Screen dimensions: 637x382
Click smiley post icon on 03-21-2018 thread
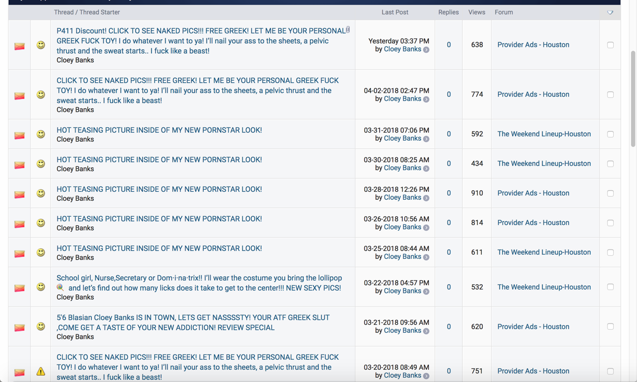[41, 327]
